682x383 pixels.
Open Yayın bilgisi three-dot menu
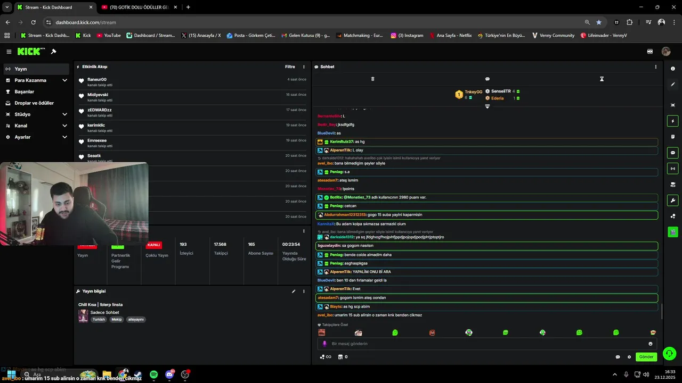tap(304, 291)
